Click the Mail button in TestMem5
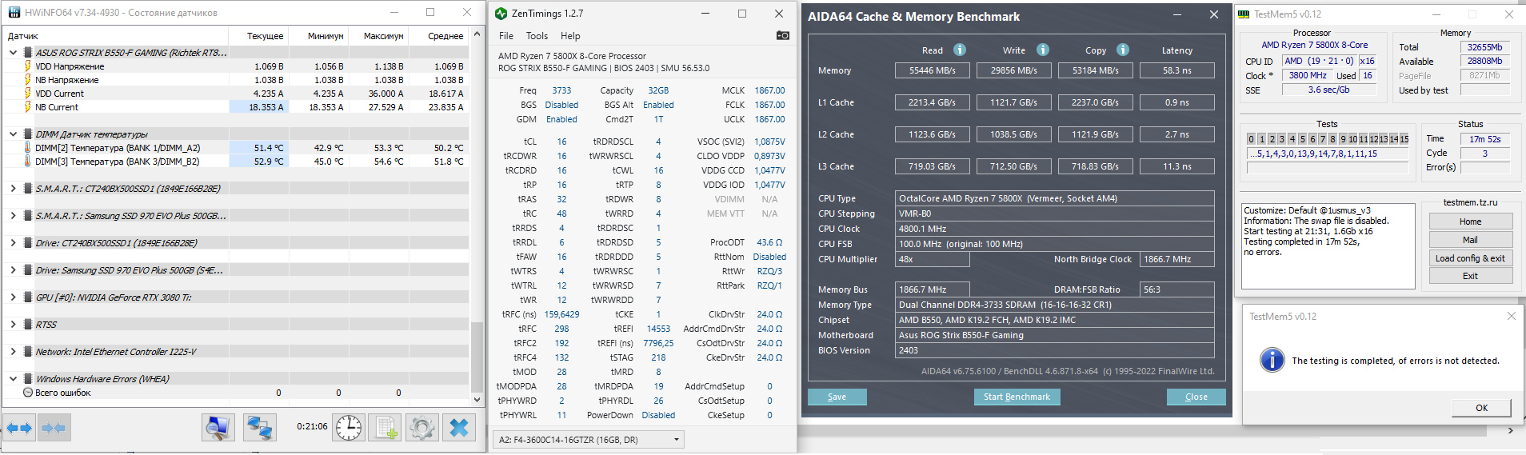The height and width of the screenshot is (455, 1526). [1470, 240]
